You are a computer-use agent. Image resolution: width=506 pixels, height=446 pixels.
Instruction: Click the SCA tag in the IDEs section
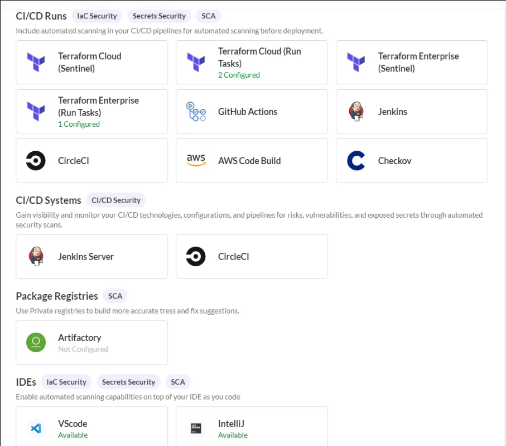pyautogui.click(x=178, y=382)
